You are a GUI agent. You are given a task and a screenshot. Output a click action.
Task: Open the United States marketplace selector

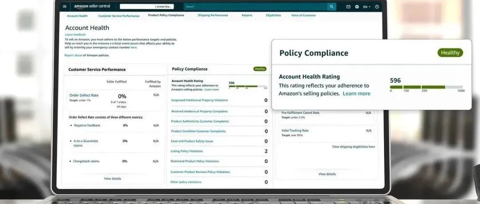click(147, 6)
